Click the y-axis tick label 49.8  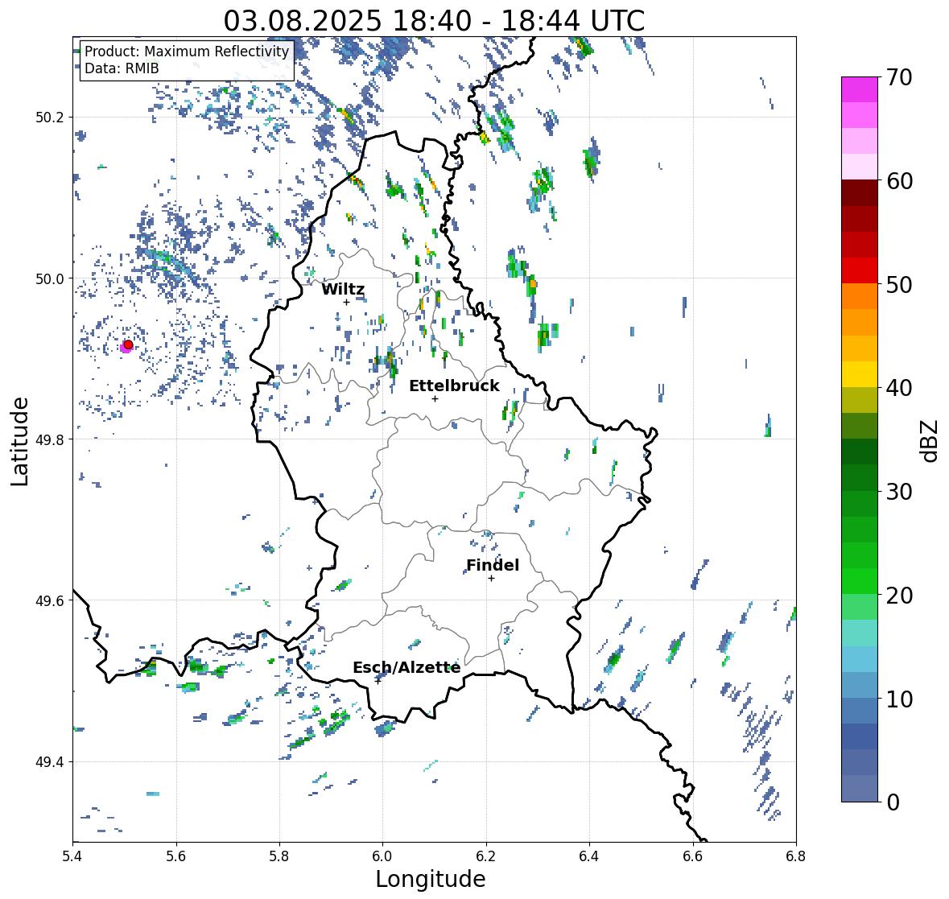pyautogui.click(x=50, y=439)
